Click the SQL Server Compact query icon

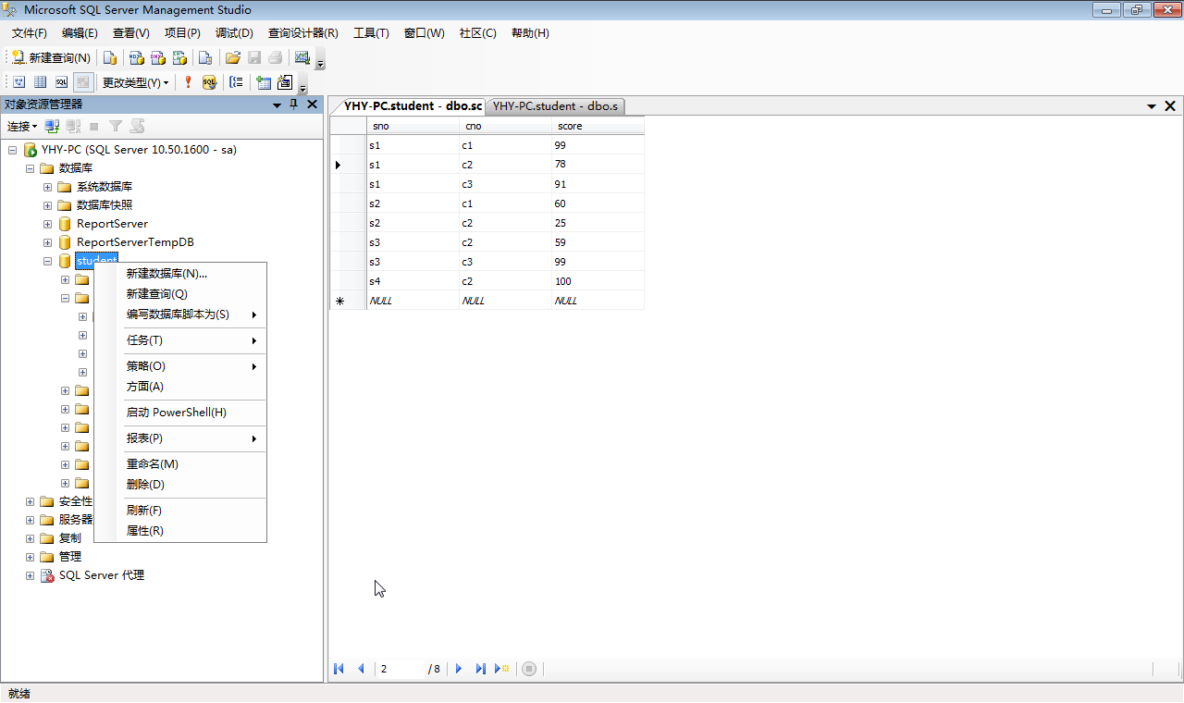point(205,57)
